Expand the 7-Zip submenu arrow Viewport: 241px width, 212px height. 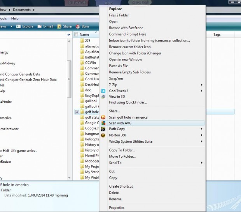tap(201, 85)
